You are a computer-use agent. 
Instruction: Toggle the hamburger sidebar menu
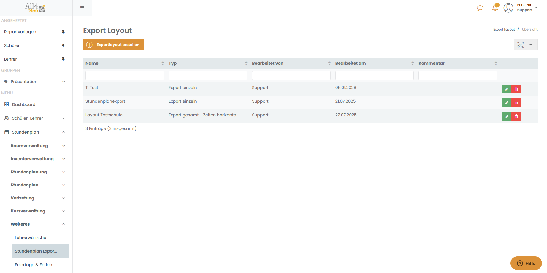click(x=82, y=8)
